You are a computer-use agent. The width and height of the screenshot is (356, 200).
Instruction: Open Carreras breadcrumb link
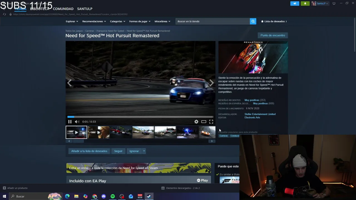pos(90,31)
